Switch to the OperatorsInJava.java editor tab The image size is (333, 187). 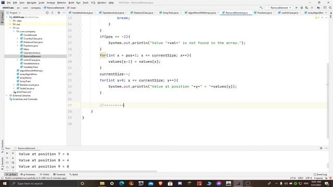pos(113,12)
